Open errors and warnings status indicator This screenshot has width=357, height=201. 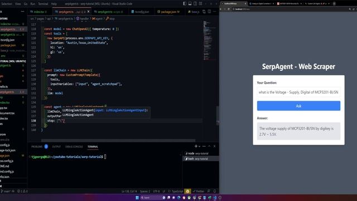coord(22,191)
